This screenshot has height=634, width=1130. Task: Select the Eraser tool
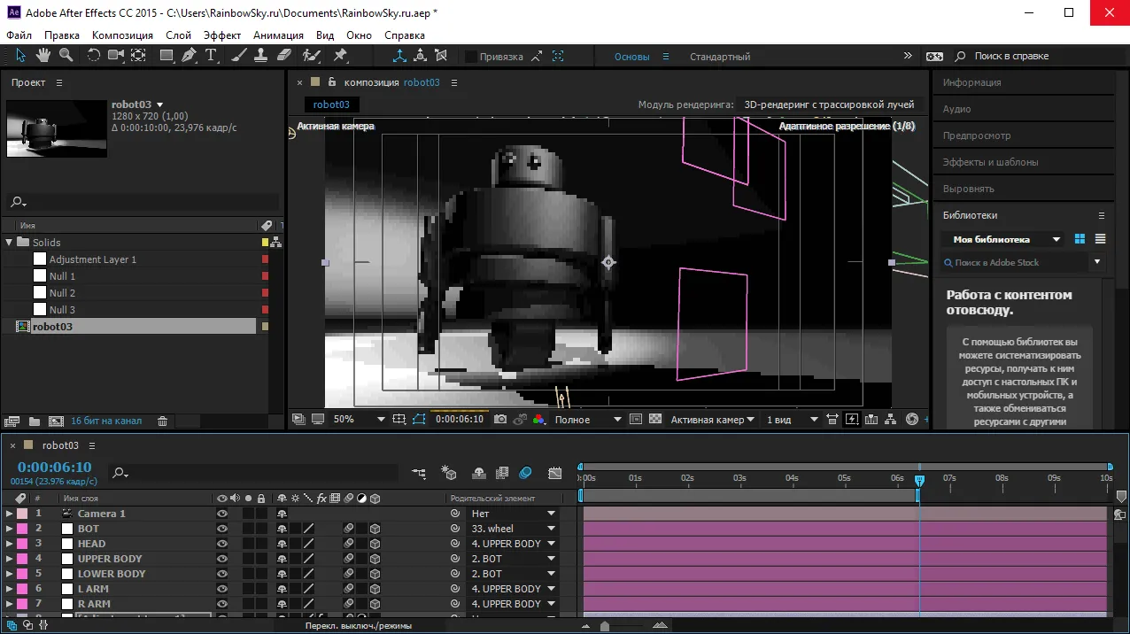[283, 55]
